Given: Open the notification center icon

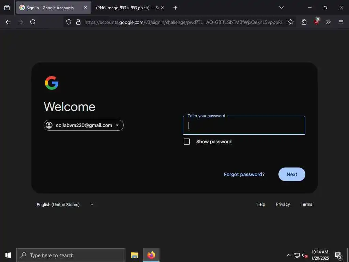Looking at the screenshot, I should click(x=338, y=255).
